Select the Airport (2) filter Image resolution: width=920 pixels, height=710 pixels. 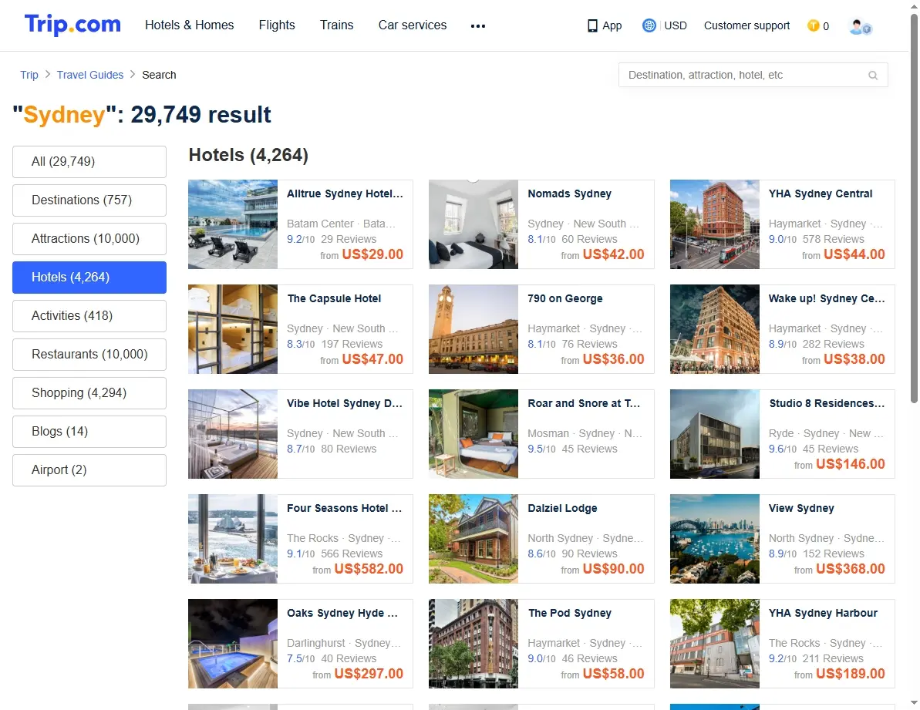(x=89, y=469)
